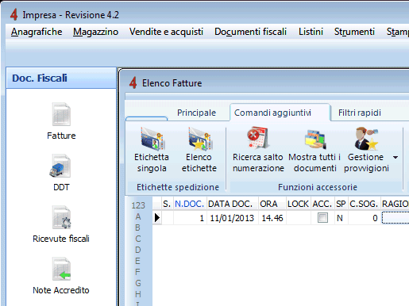
Task: Open the DDT truck icon
Action: point(61,166)
